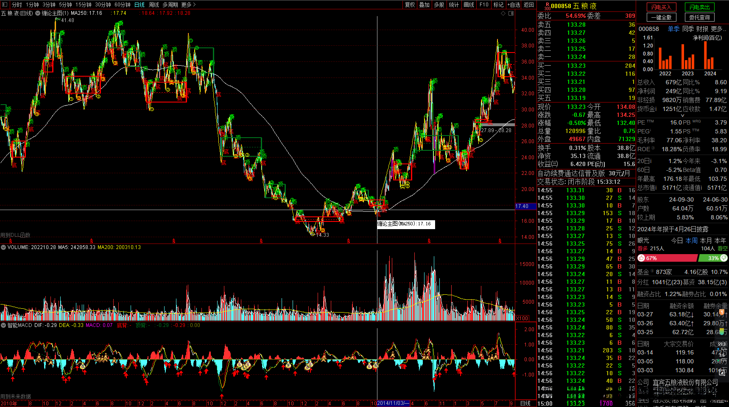The width and height of the screenshot is (729, 407).
Task: Select the 日线 daily chart tab
Action: 140,5
